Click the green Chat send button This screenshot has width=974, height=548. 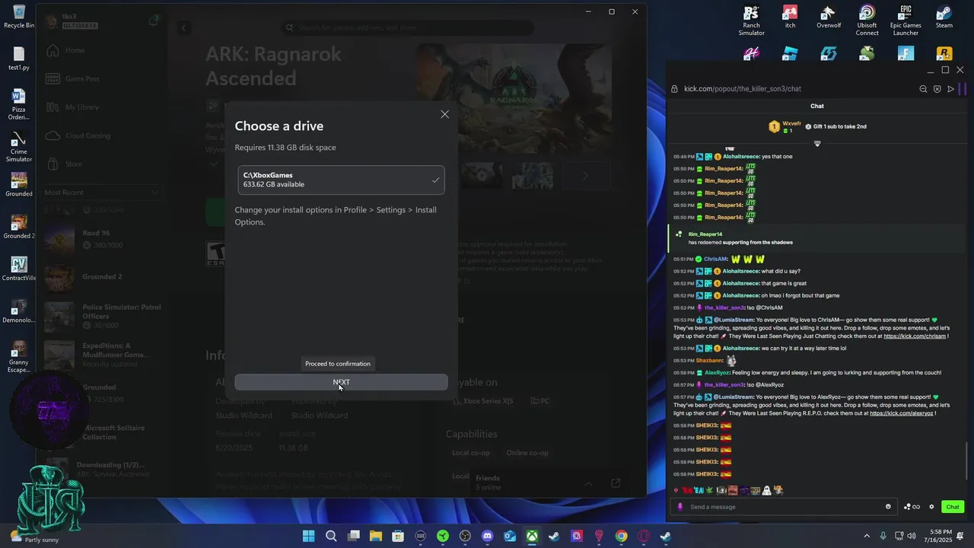tap(952, 507)
